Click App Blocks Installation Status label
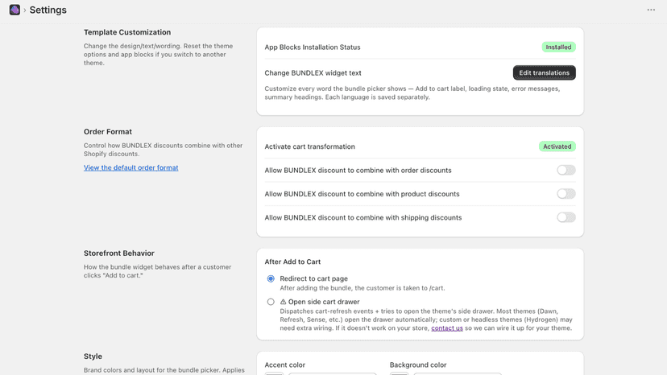Image resolution: width=667 pixels, height=375 pixels. tap(313, 47)
